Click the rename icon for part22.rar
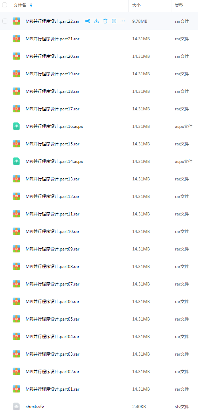 coord(114,21)
